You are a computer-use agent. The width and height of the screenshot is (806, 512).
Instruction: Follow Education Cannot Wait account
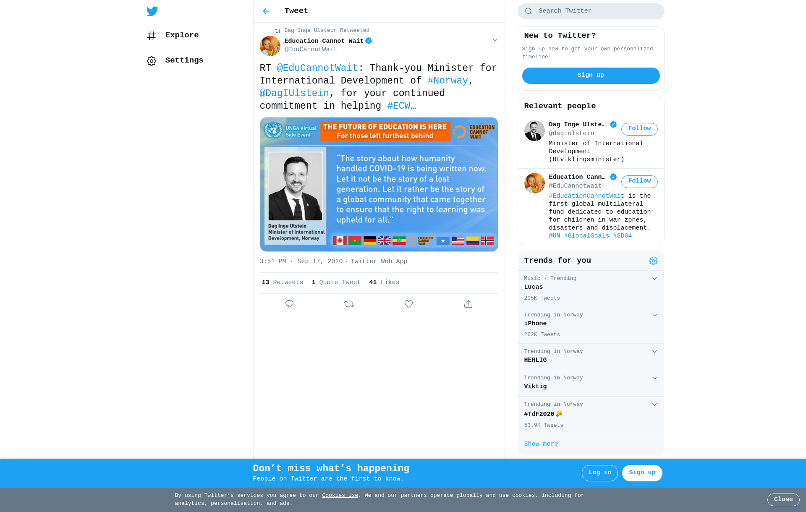[639, 182]
